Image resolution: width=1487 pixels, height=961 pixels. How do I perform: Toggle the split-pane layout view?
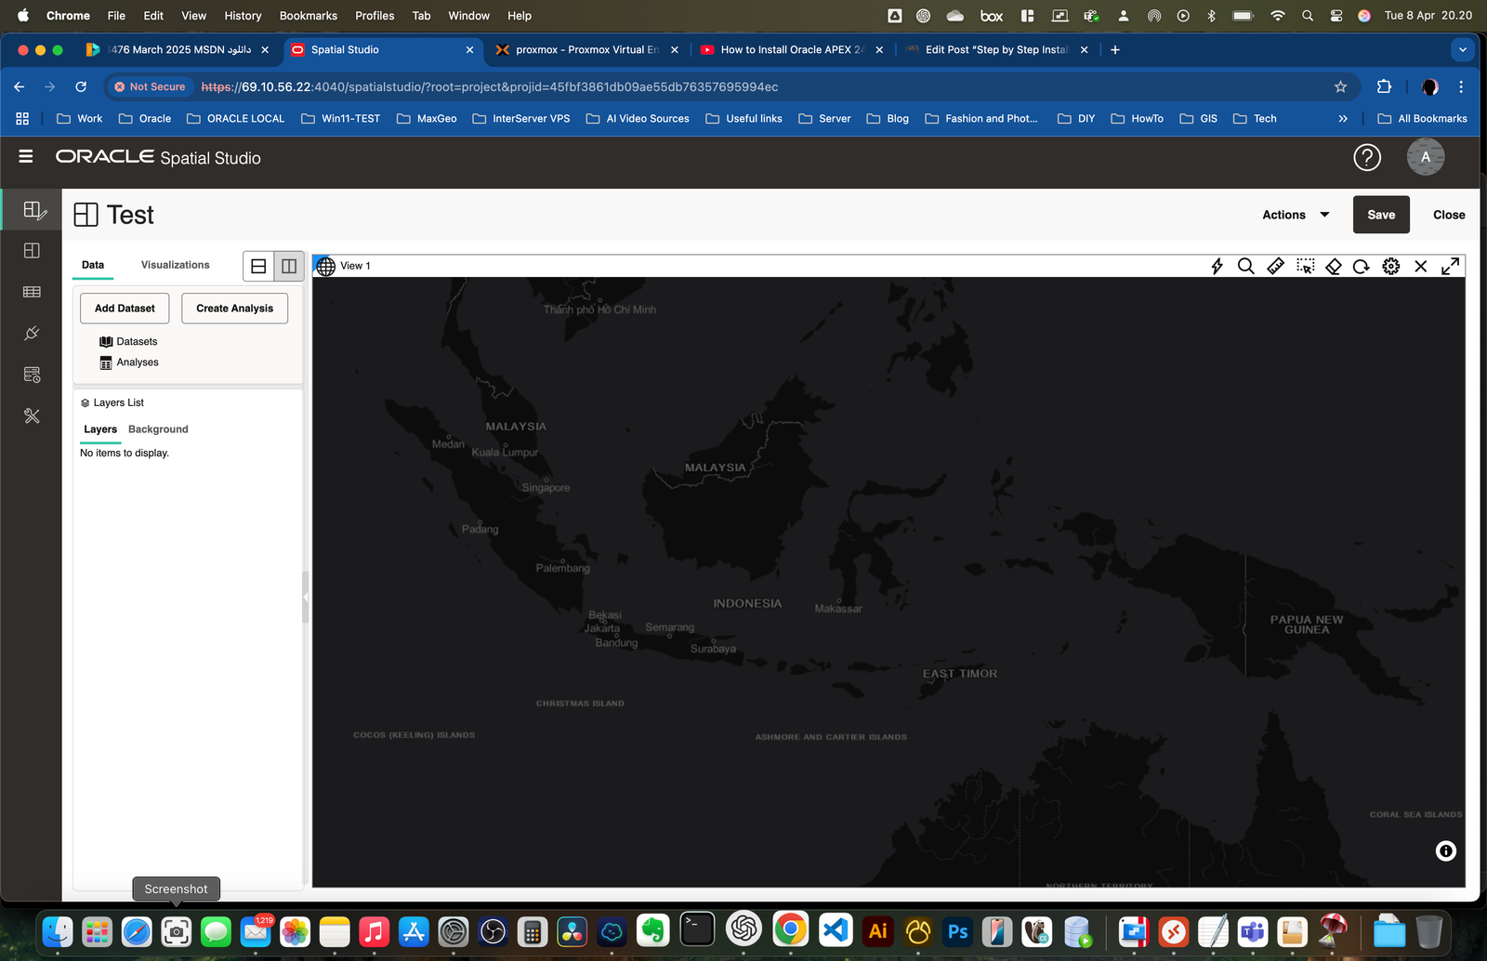tap(288, 266)
